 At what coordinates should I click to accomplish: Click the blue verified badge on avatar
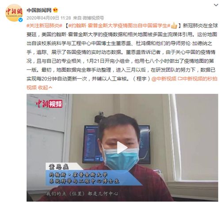click(x=20, y=19)
